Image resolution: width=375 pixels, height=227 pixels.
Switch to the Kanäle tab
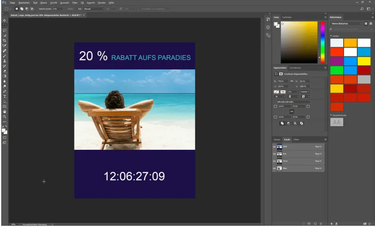[287, 140]
